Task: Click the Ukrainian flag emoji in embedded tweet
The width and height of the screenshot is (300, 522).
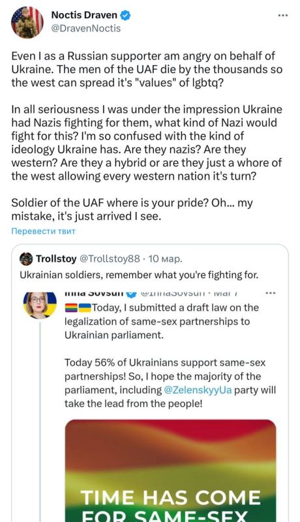Action: pyautogui.click(x=85, y=307)
